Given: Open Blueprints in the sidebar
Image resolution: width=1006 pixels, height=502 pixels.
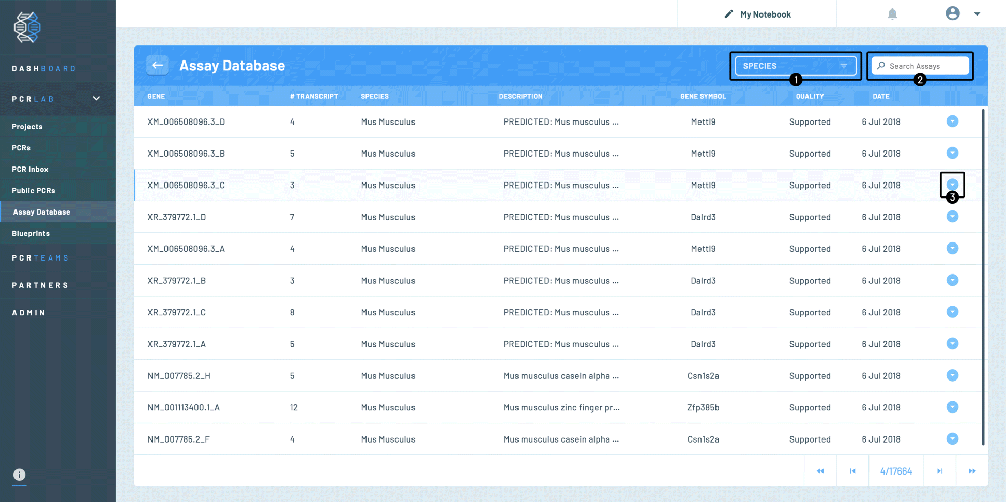Looking at the screenshot, I should click(x=31, y=233).
